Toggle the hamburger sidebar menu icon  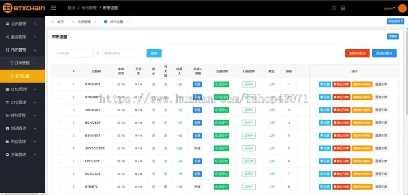pyautogui.click(x=53, y=8)
